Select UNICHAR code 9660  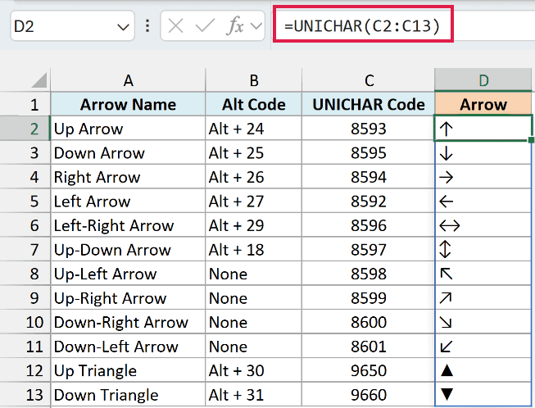click(x=368, y=395)
